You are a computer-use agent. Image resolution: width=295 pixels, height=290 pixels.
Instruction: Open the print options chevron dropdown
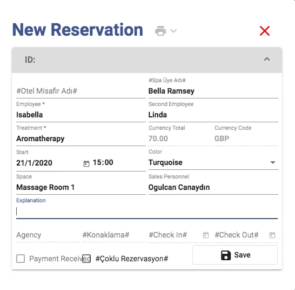point(173,31)
